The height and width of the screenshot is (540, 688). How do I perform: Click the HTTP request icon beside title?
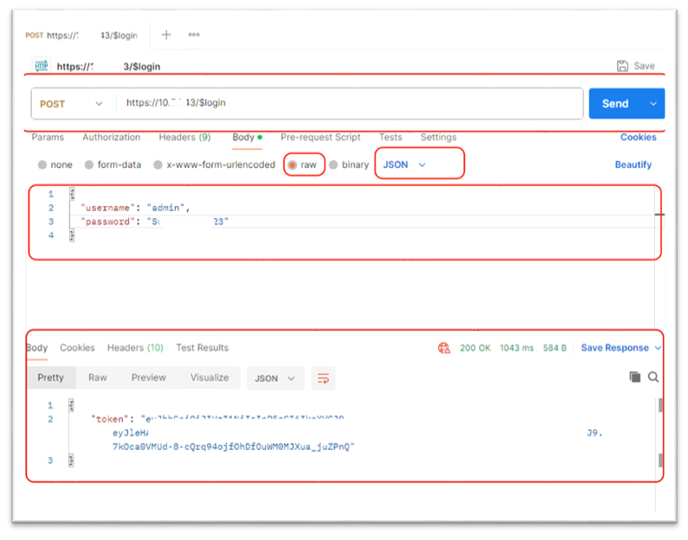coord(41,66)
